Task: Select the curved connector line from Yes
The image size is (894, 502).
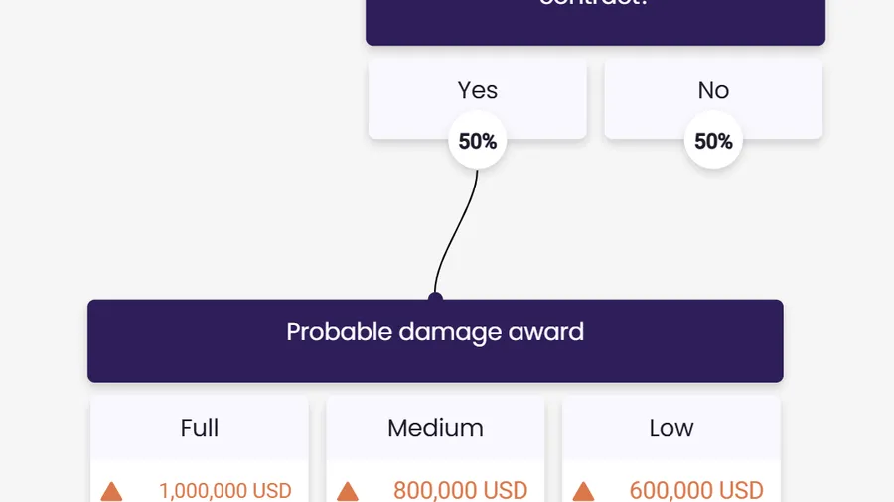Action: point(456,230)
